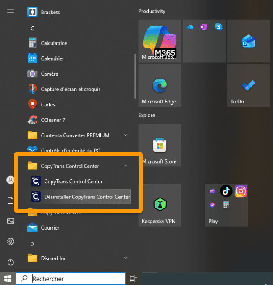
Task: Click the app list scrollbar
Action: [135, 77]
